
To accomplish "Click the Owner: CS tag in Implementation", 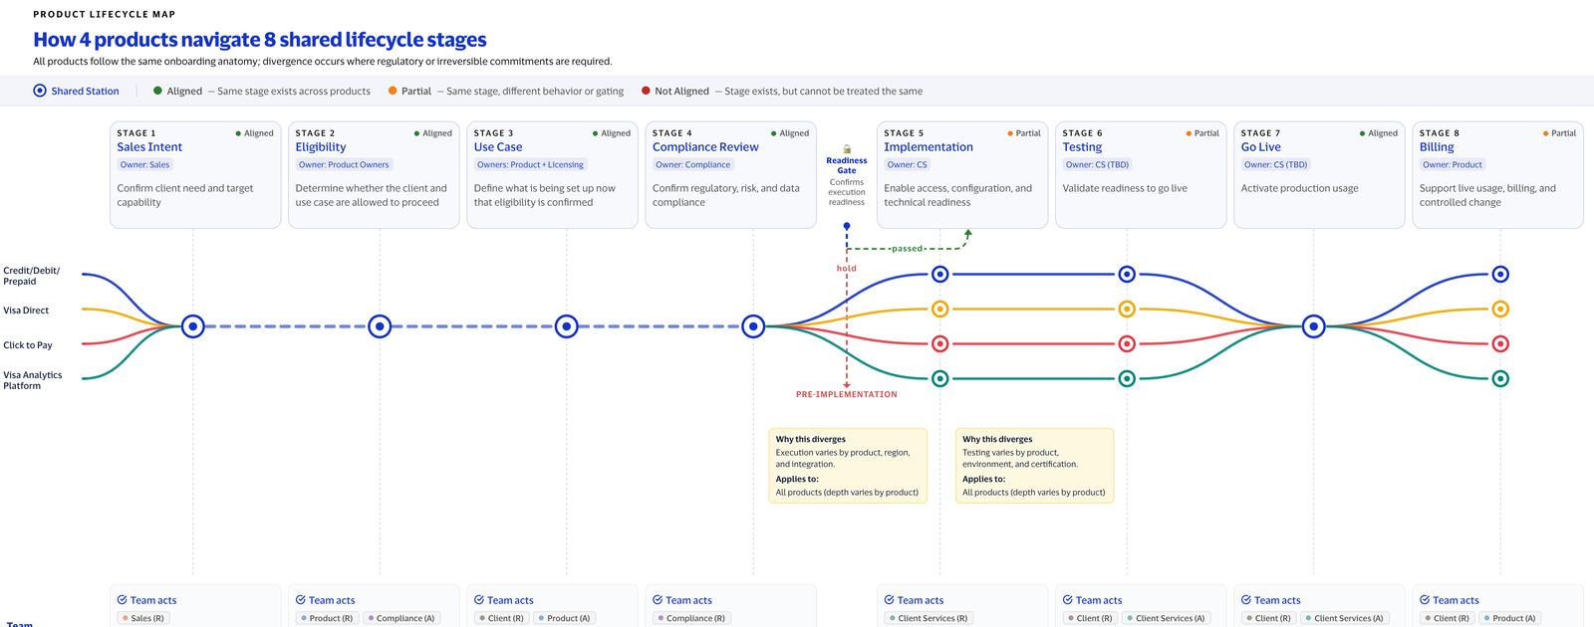I will (x=908, y=165).
